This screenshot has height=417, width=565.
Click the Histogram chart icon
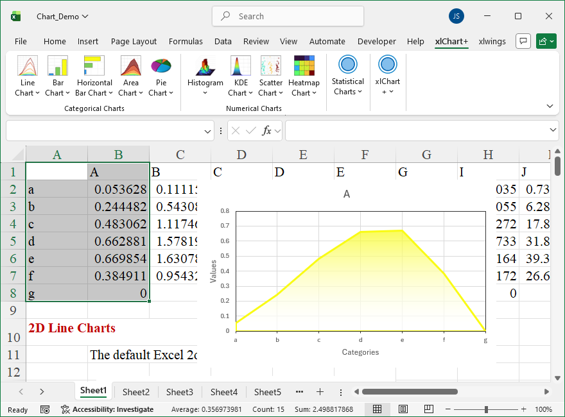pyautogui.click(x=205, y=67)
